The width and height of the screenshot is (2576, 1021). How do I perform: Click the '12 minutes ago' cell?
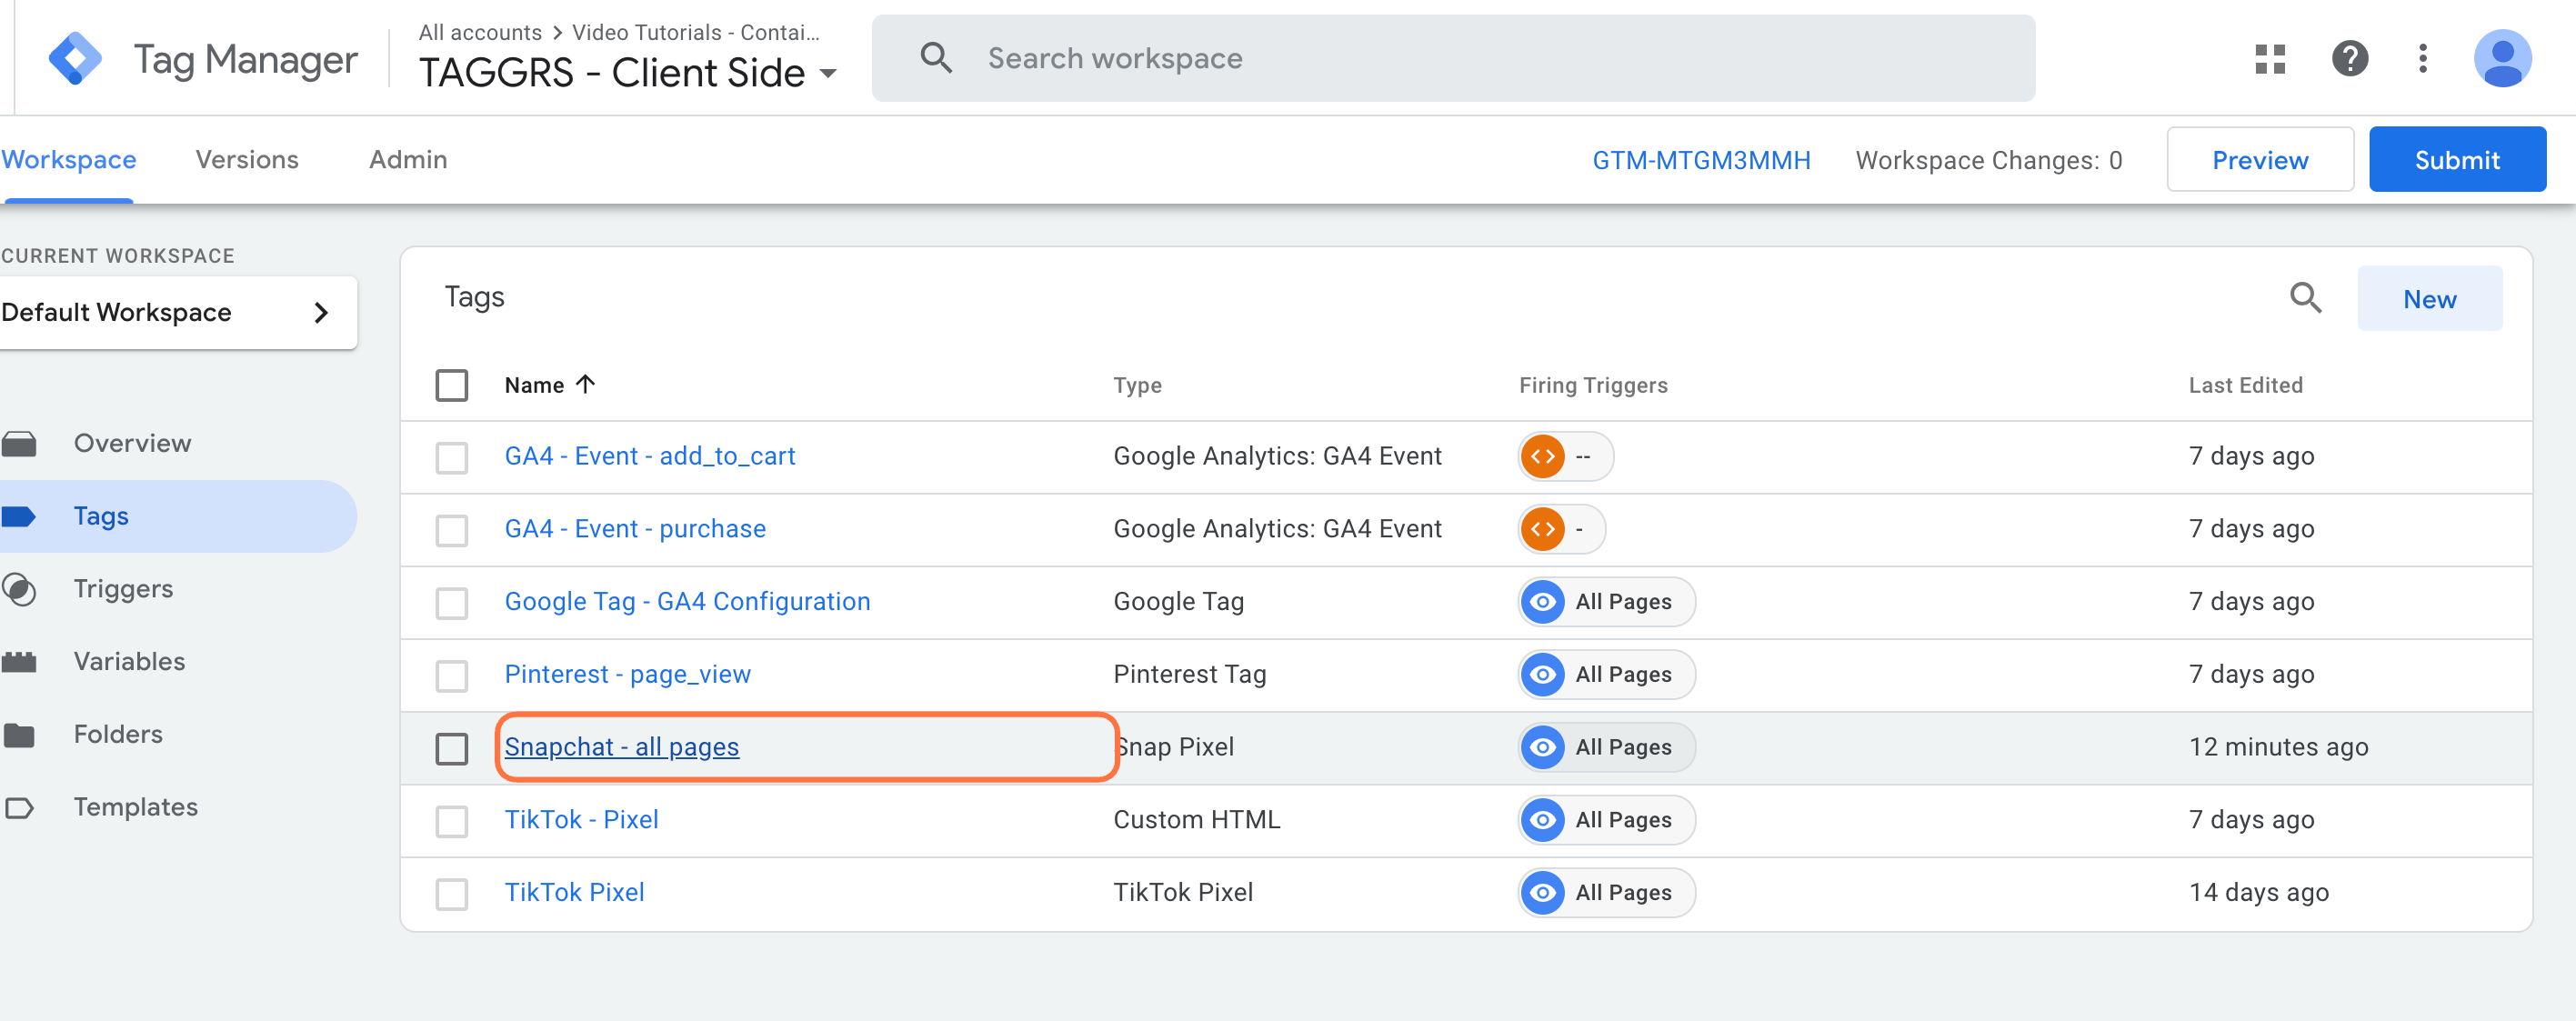tap(2278, 747)
